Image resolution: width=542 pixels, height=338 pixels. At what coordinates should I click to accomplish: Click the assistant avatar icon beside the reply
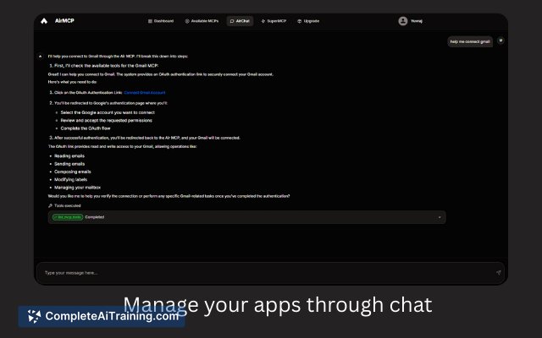click(40, 56)
